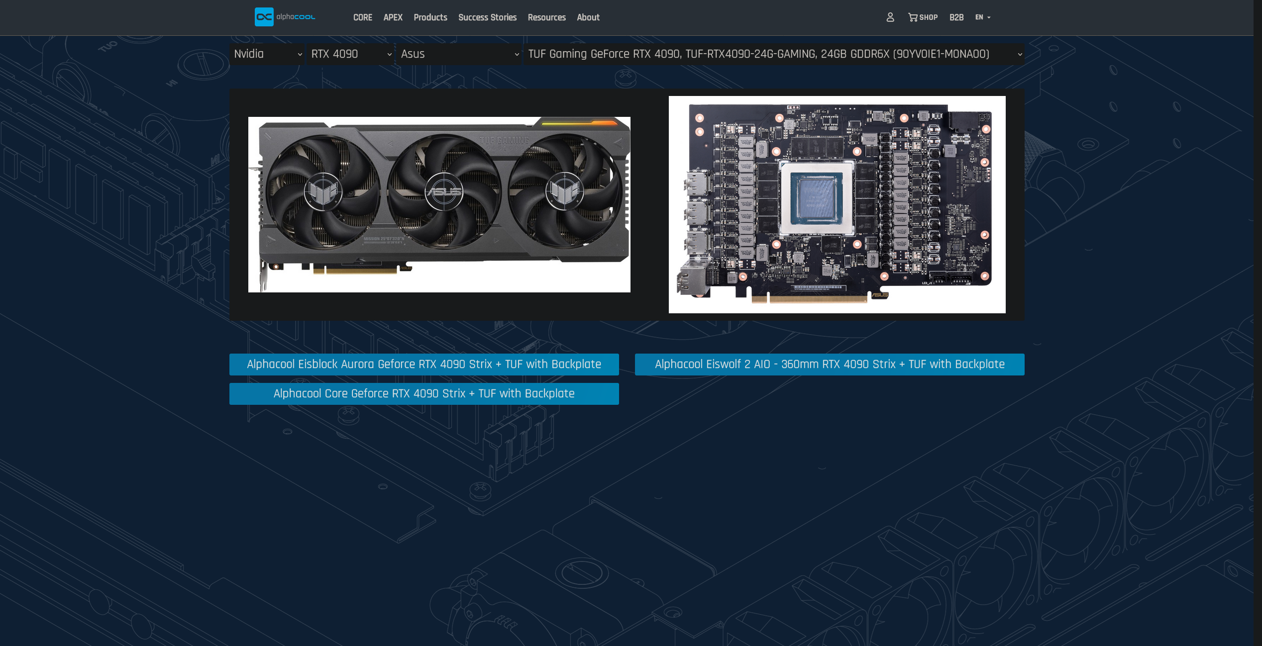Select Alphacool Core Geforce RTX 4090 Strix+TUF
Viewport: 1262px width, 646px height.
coord(423,393)
